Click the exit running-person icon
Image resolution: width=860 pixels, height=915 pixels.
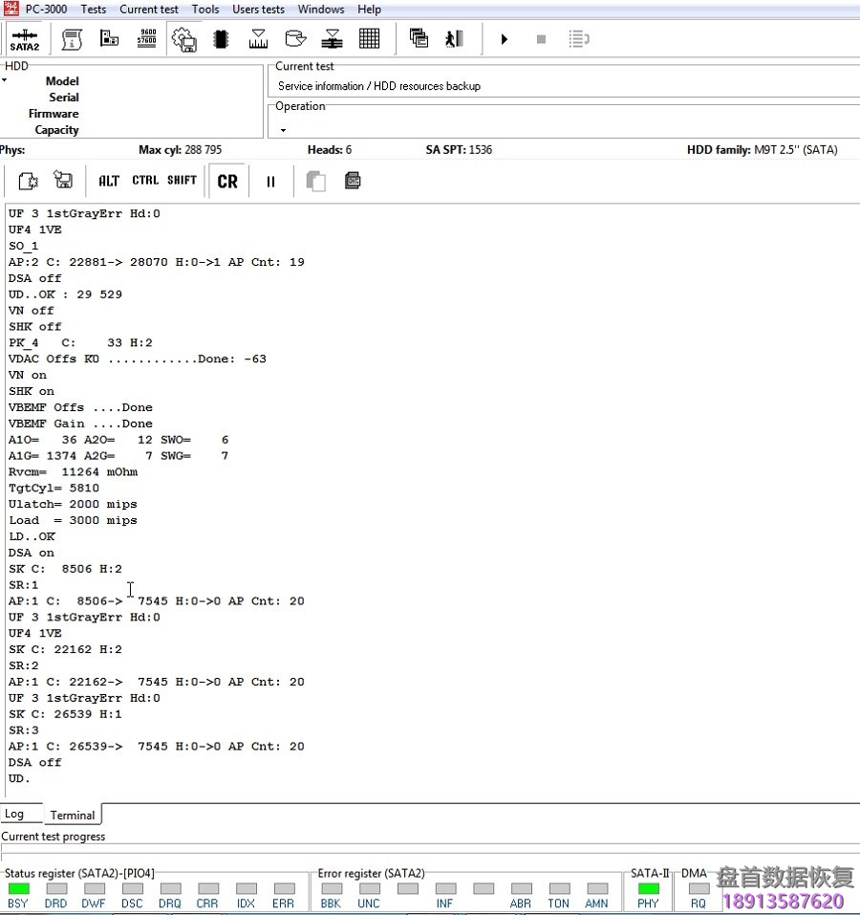453,39
